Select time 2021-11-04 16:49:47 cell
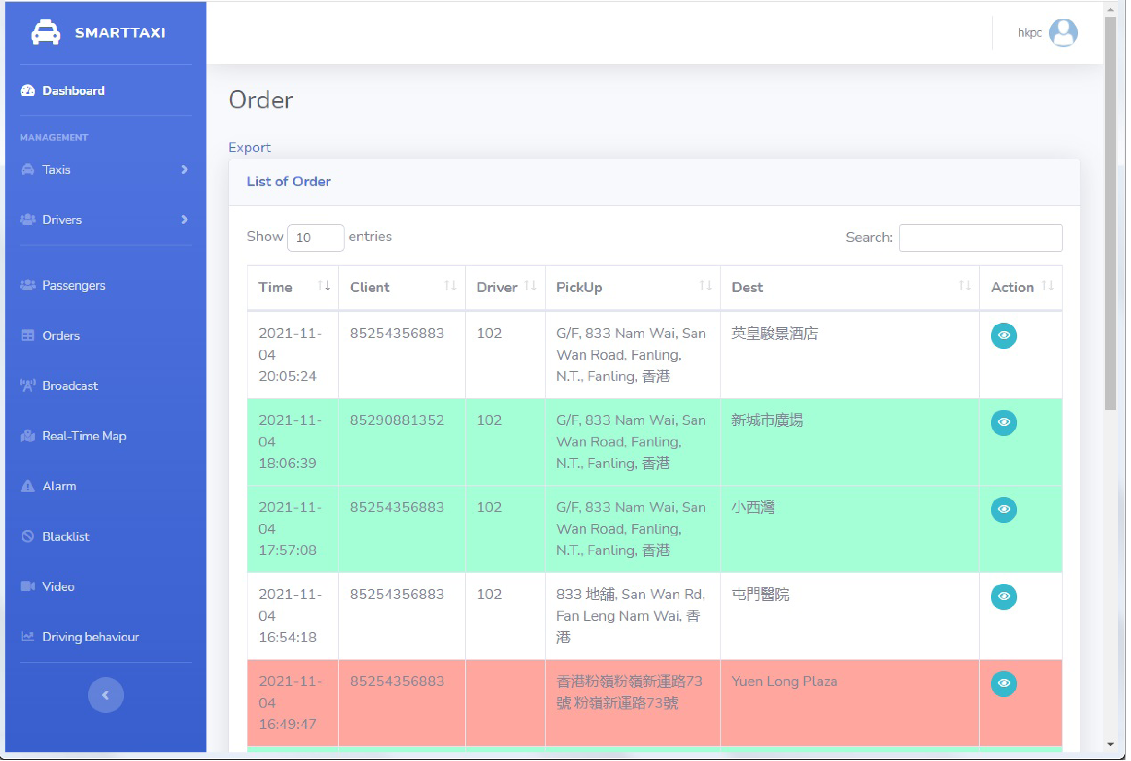Screen dimensions: 1131x761 [x=293, y=703]
